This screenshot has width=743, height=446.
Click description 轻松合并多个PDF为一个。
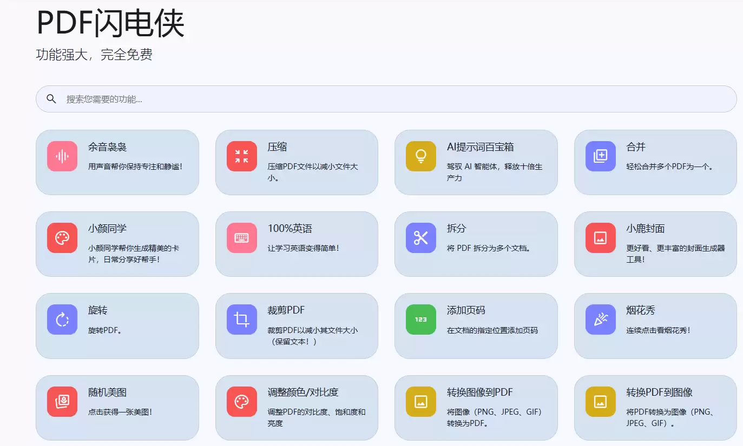click(x=670, y=167)
